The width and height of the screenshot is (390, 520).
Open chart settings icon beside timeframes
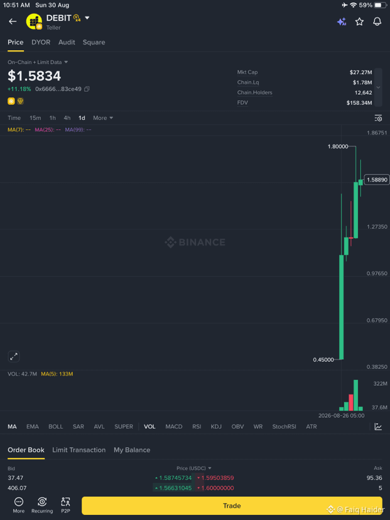tap(378, 118)
